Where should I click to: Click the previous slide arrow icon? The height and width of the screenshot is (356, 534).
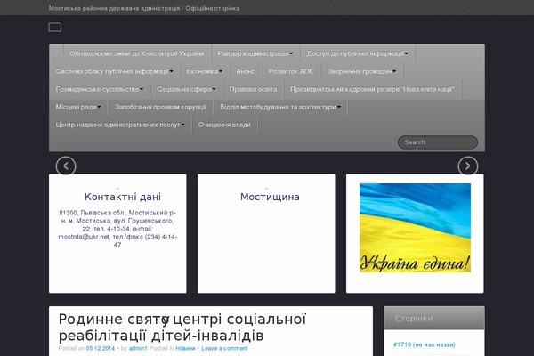[66, 166]
